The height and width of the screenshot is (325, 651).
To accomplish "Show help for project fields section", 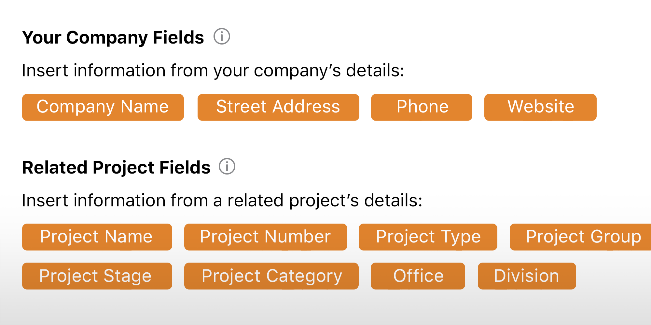I will pyautogui.click(x=227, y=166).
